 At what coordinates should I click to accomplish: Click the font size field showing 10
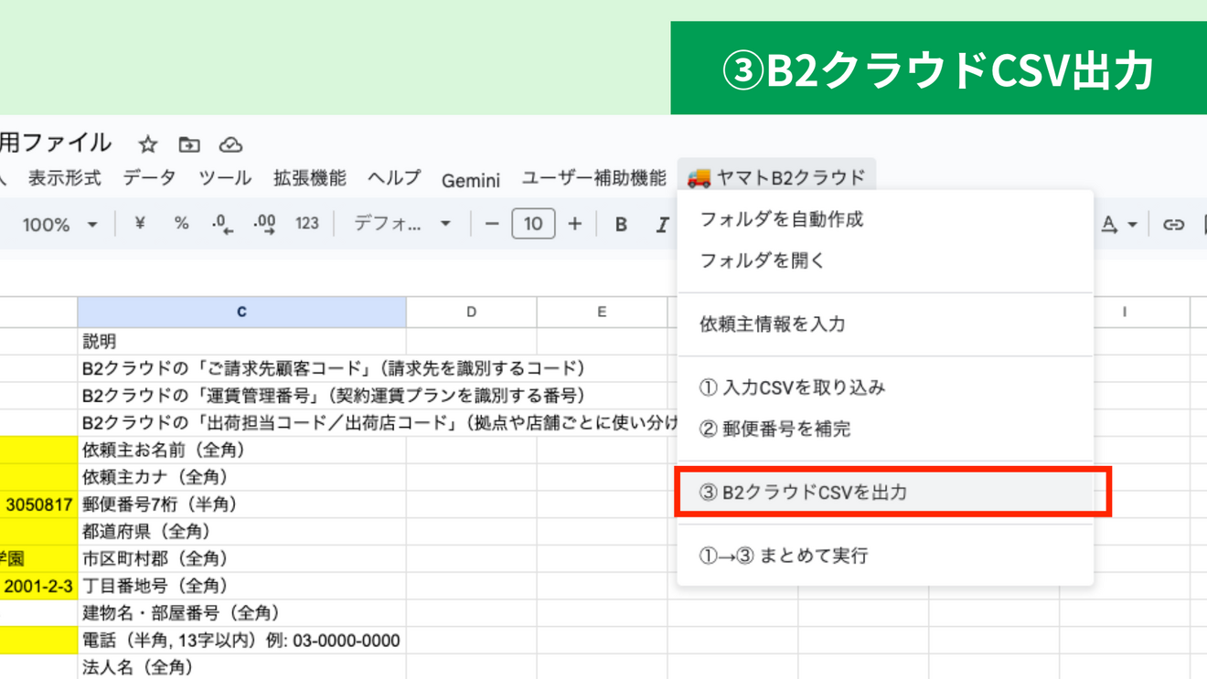pos(533,224)
